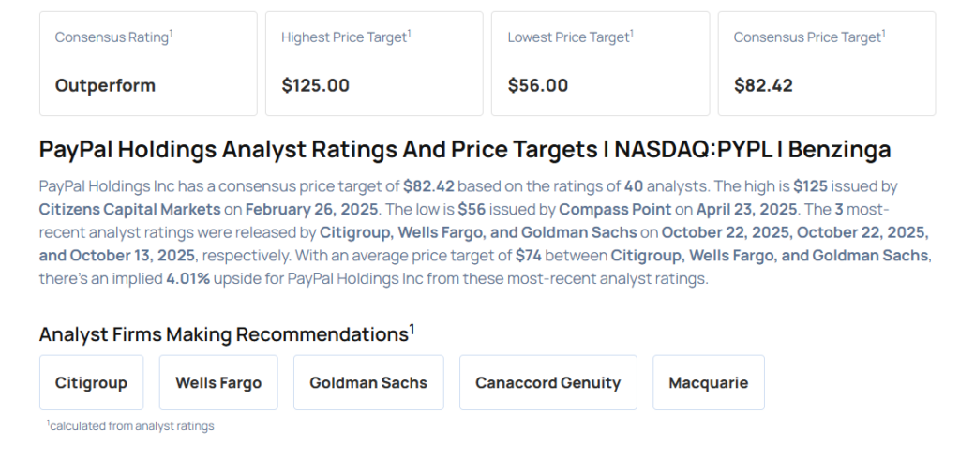Select the Wells Fargo firm button
This screenshot has width=960, height=459.
tap(218, 382)
